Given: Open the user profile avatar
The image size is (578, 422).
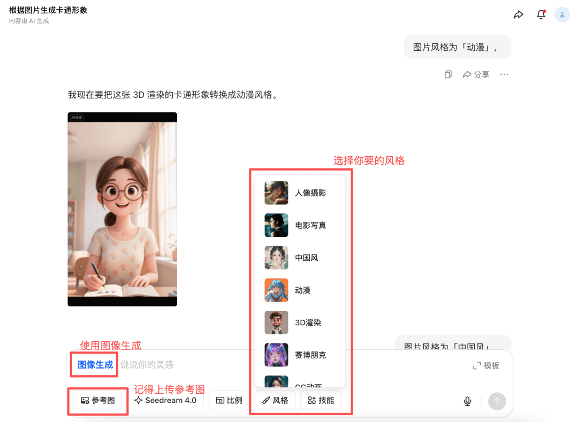Looking at the screenshot, I should 562,15.
